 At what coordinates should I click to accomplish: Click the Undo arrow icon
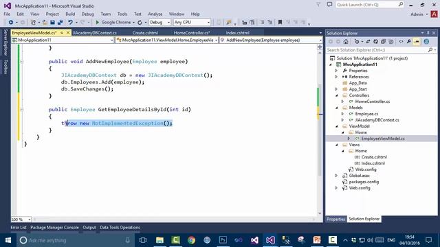pos(70,22)
